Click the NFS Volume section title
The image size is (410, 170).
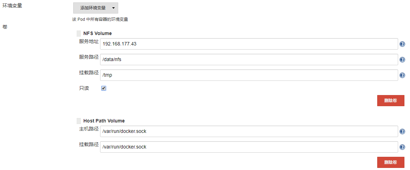click(x=98, y=33)
